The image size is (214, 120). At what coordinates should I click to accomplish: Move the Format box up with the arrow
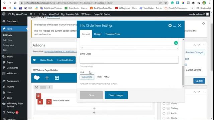[195, 92]
